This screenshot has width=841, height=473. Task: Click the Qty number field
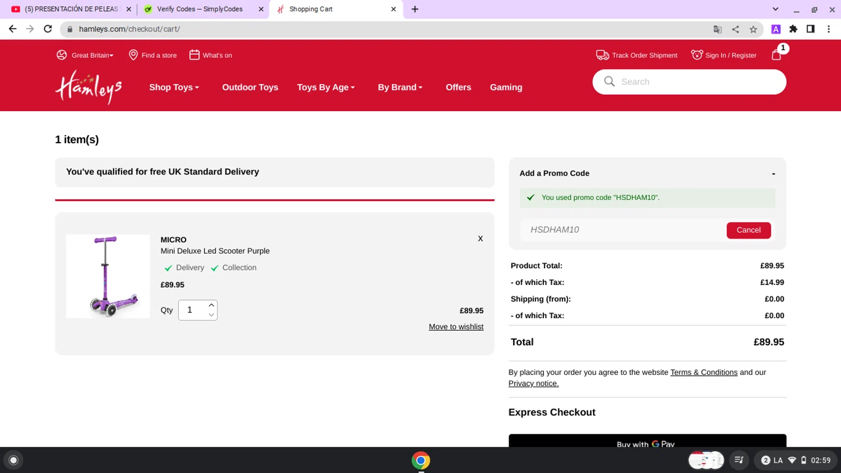192,310
